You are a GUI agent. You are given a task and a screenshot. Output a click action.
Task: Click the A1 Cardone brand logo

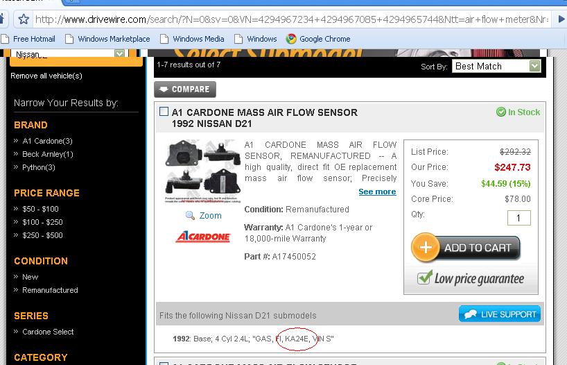[203, 237]
